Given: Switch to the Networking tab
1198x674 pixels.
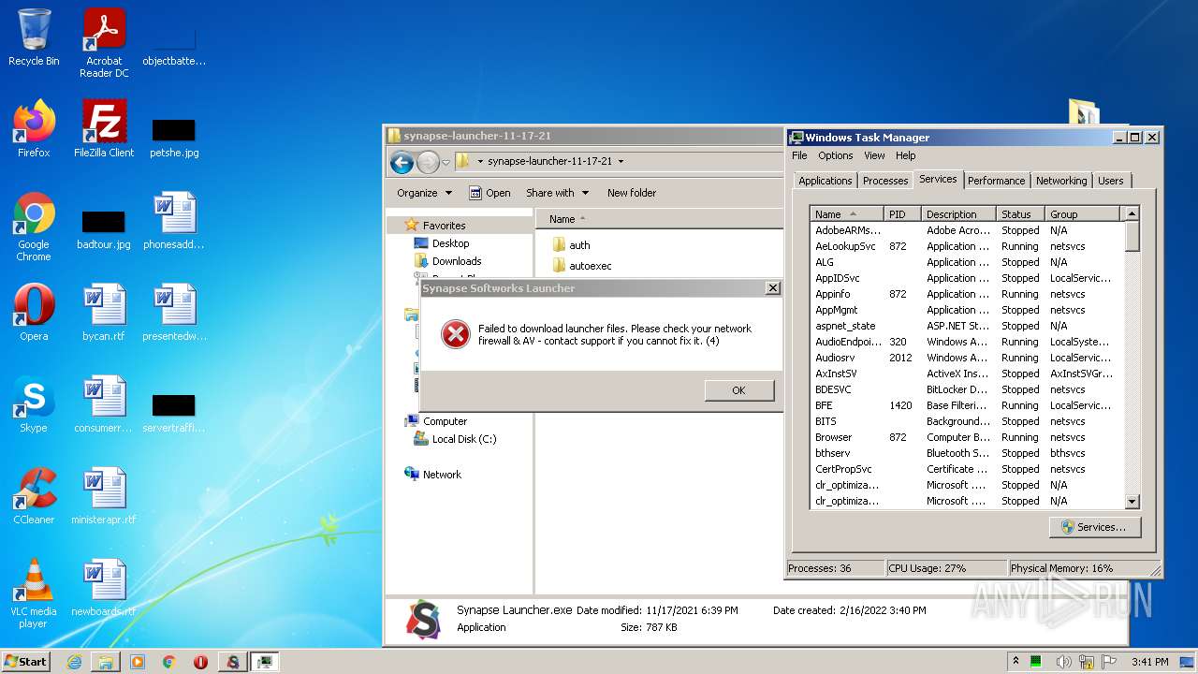Looking at the screenshot, I should click(x=1061, y=181).
